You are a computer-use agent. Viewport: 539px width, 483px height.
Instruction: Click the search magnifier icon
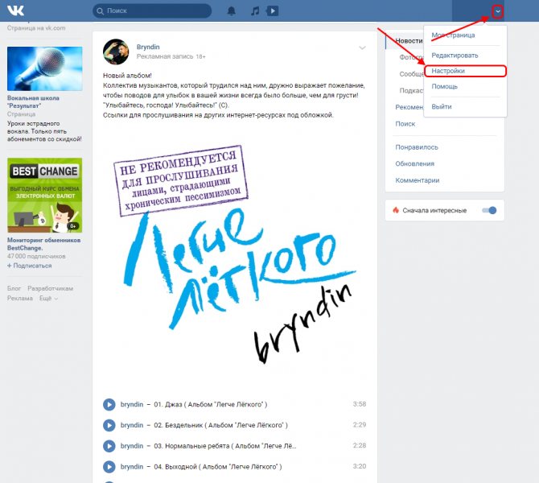[x=100, y=11]
